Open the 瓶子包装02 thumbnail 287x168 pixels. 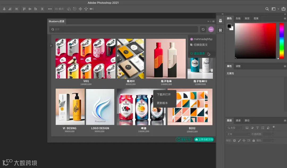click(200, 68)
